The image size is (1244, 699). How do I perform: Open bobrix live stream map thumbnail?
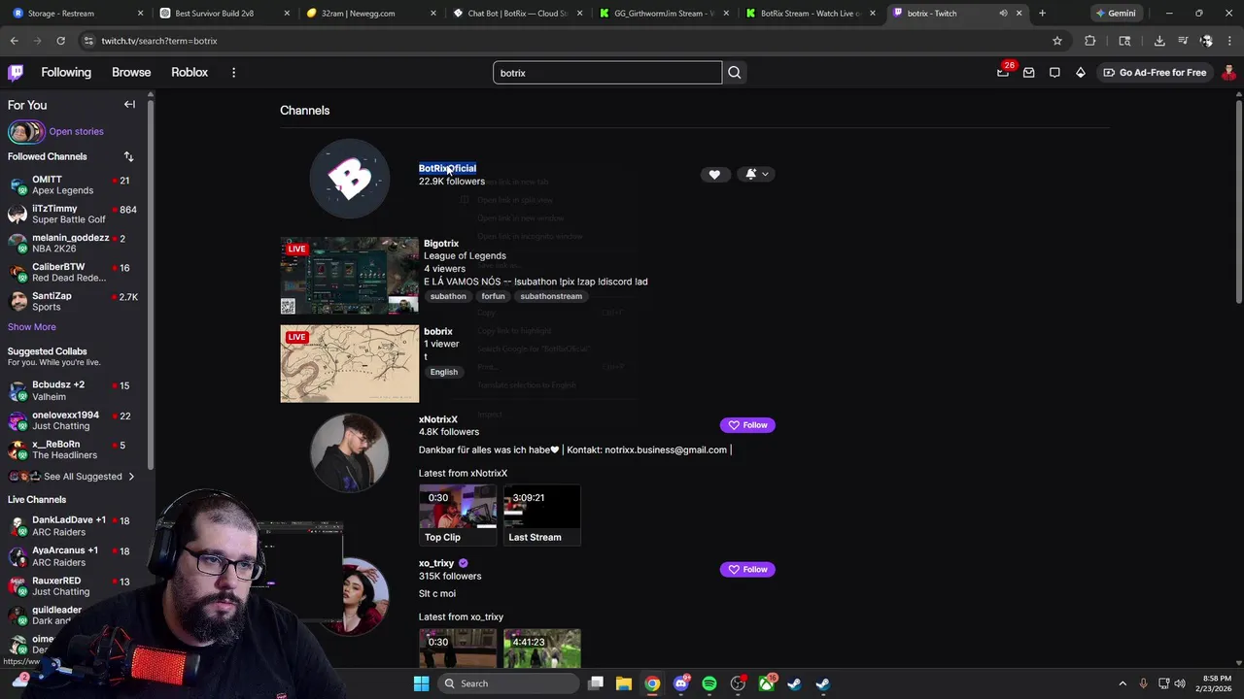350,364
